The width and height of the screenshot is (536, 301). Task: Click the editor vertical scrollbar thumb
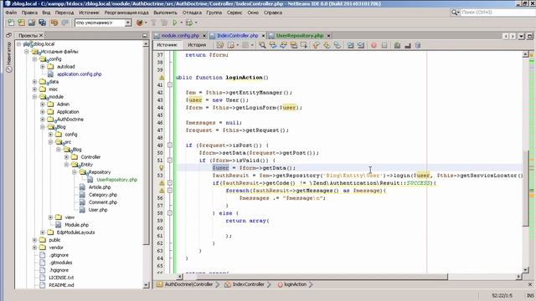526,188
